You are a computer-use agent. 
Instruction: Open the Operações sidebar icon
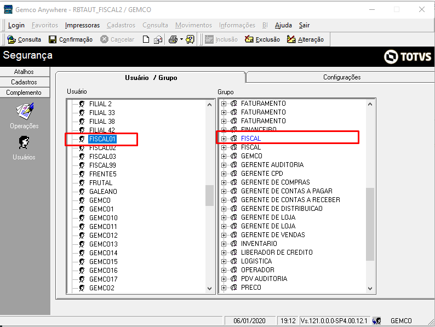click(25, 116)
